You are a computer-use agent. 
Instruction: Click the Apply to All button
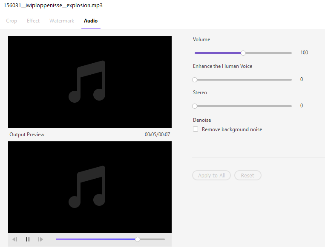211,175
